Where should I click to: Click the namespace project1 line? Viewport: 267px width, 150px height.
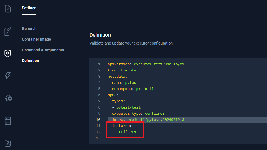[133, 89]
